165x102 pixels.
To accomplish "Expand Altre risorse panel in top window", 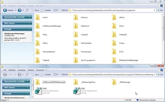I will [x=17, y=23].
